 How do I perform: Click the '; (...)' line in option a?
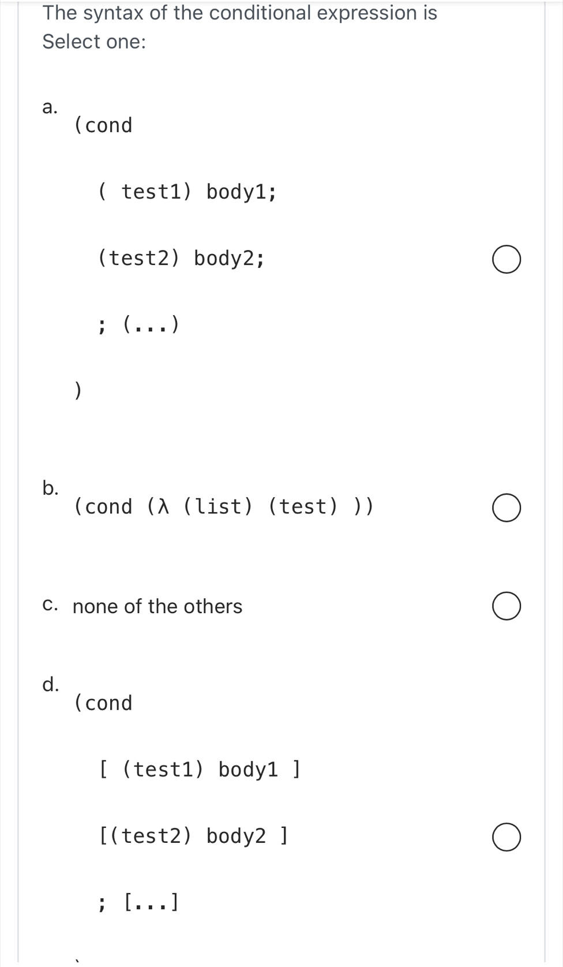point(138,324)
